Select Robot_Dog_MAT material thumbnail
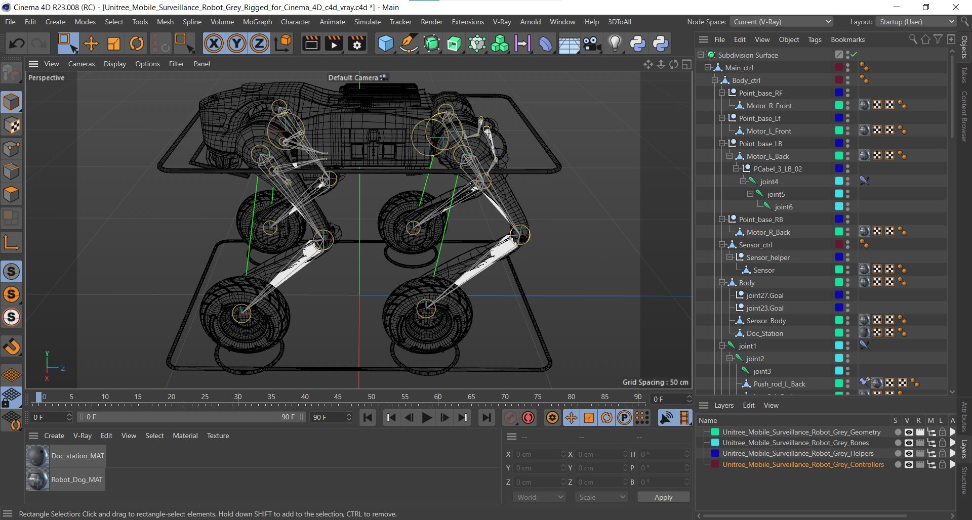The image size is (972, 520). 37,480
